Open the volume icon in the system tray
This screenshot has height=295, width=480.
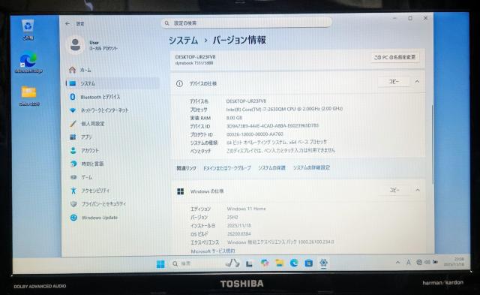(427, 262)
